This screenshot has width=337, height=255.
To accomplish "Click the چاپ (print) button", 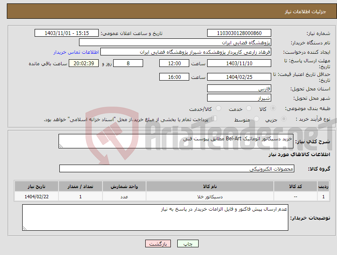I will pos(188,243).
